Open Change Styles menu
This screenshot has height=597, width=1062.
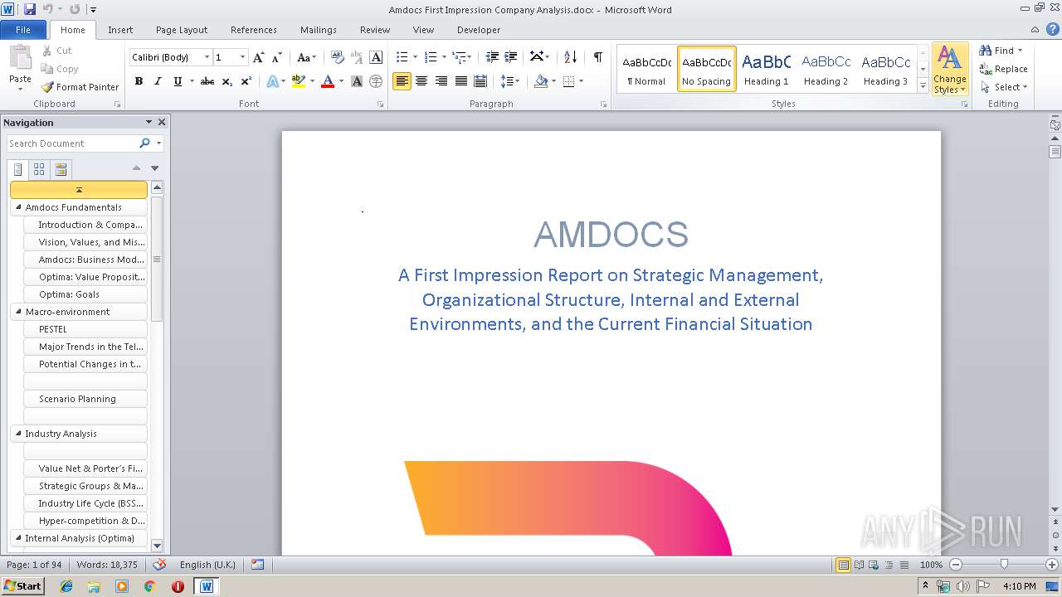coord(950,70)
